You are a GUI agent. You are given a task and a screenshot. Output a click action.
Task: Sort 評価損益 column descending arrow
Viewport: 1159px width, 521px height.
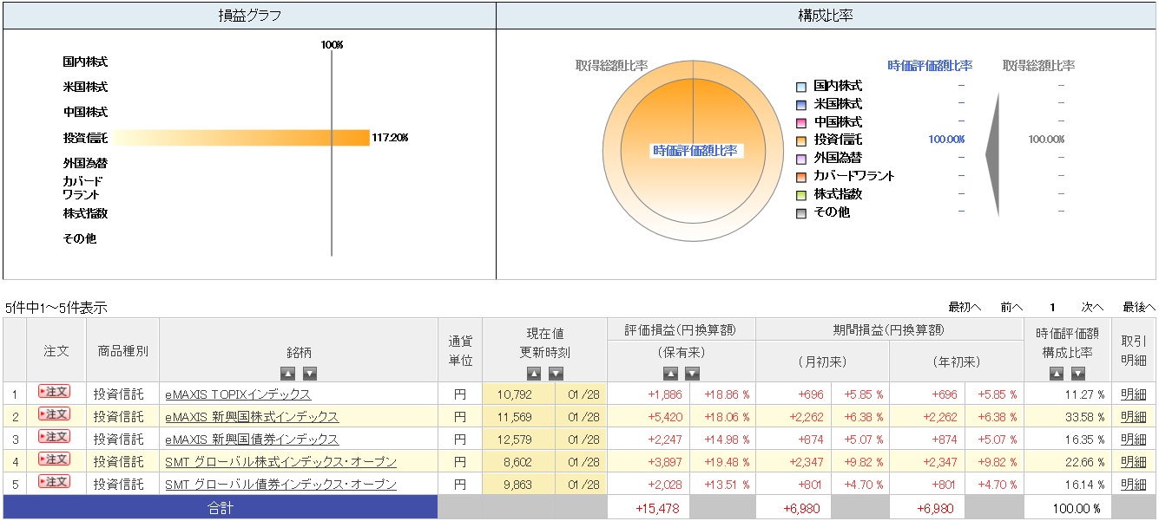pyautogui.click(x=692, y=374)
